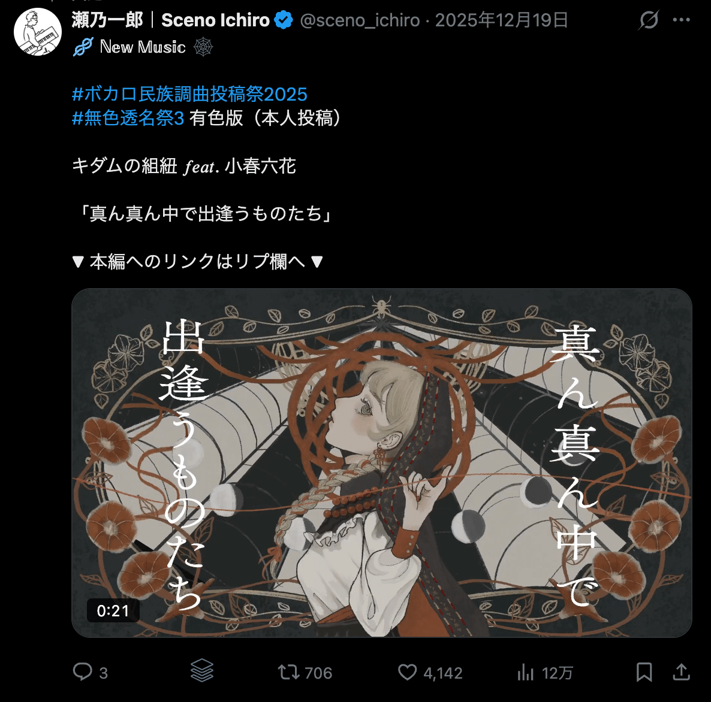
Task: Click the blue verified badge
Action: point(284,20)
